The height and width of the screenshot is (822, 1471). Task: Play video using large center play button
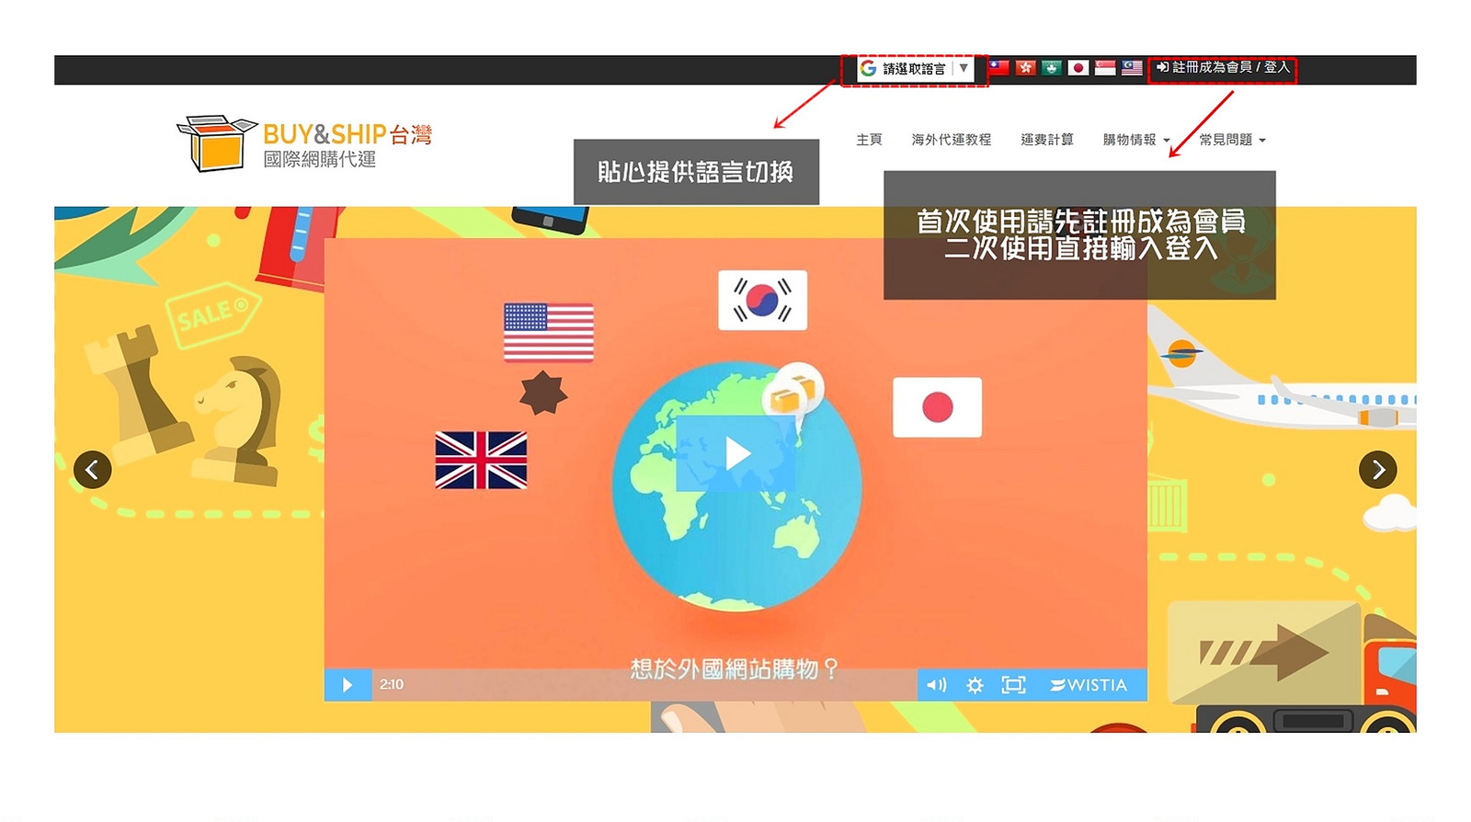[736, 453]
